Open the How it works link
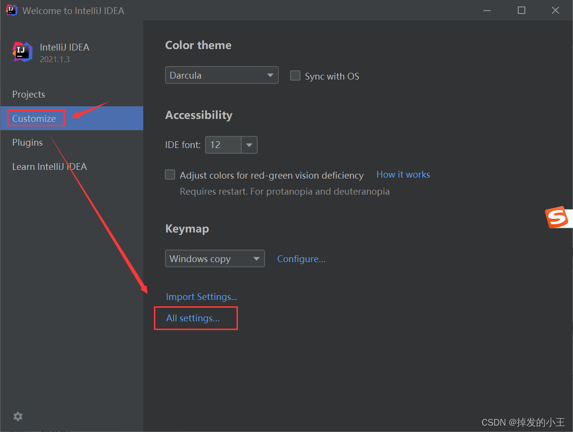Viewport: 573px width, 432px height. coord(403,175)
